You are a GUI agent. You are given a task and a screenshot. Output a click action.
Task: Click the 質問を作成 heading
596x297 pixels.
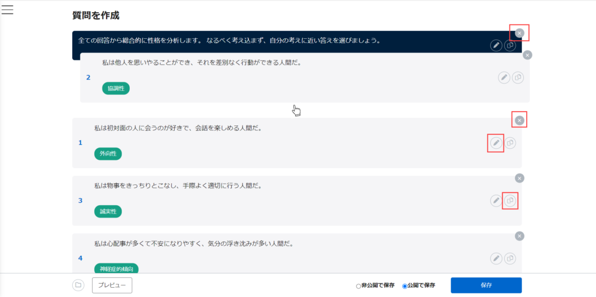pos(96,16)
